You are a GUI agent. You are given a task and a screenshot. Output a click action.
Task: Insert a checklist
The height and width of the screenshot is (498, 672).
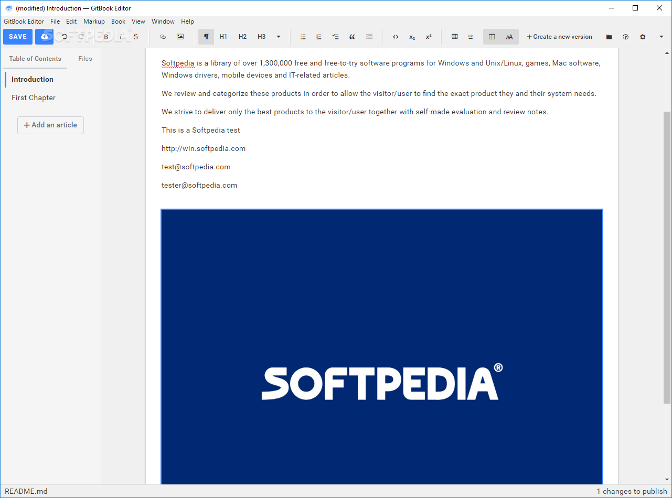pyautogui.click(x=336, y=37)
